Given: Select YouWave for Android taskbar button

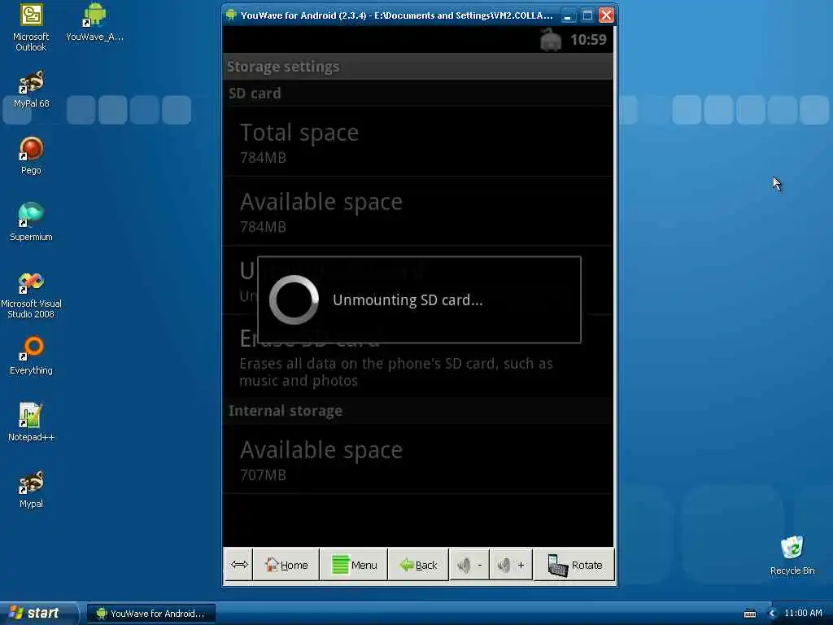Looking at the screenshot, I should point(150,614).
